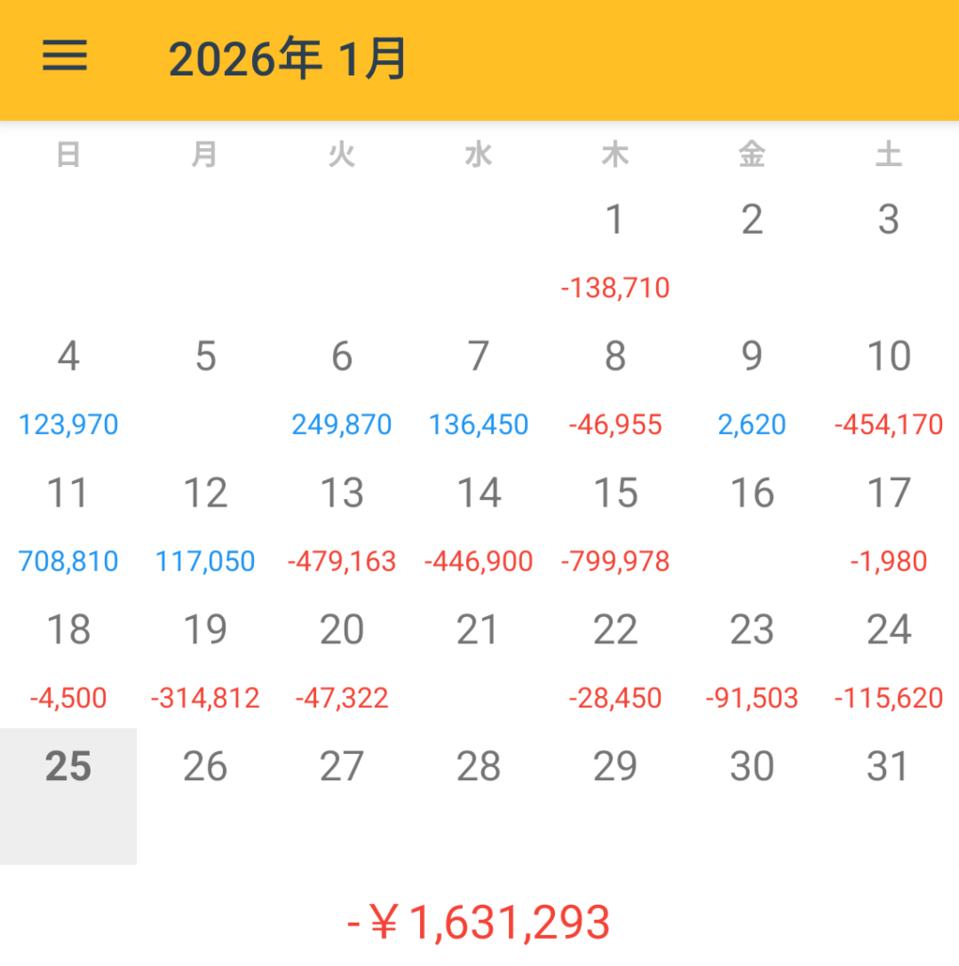Tap January 13 showing -479,163
959x966 pixels.
click(342, 524)
